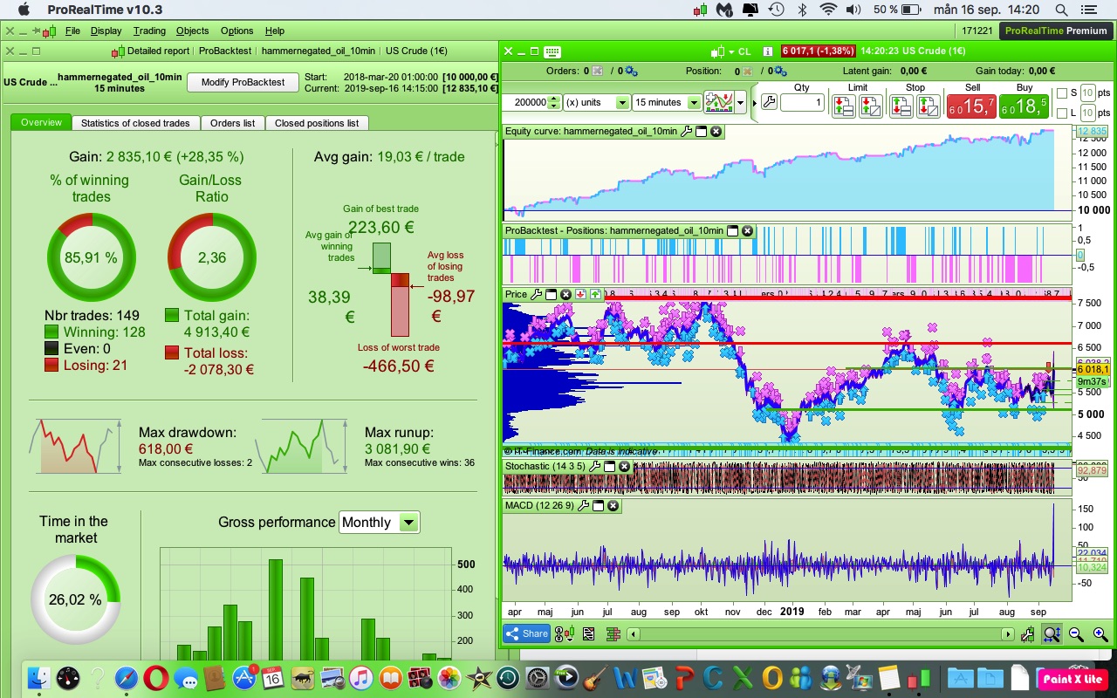The width and height of the screenshot is (1117, 698).
Task: Switch to Statistics of closed trades tab
Action: point(135,123)
